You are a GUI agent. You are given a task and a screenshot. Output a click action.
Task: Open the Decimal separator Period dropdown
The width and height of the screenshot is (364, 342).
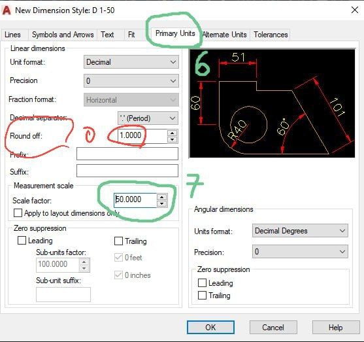click(148, 118)
